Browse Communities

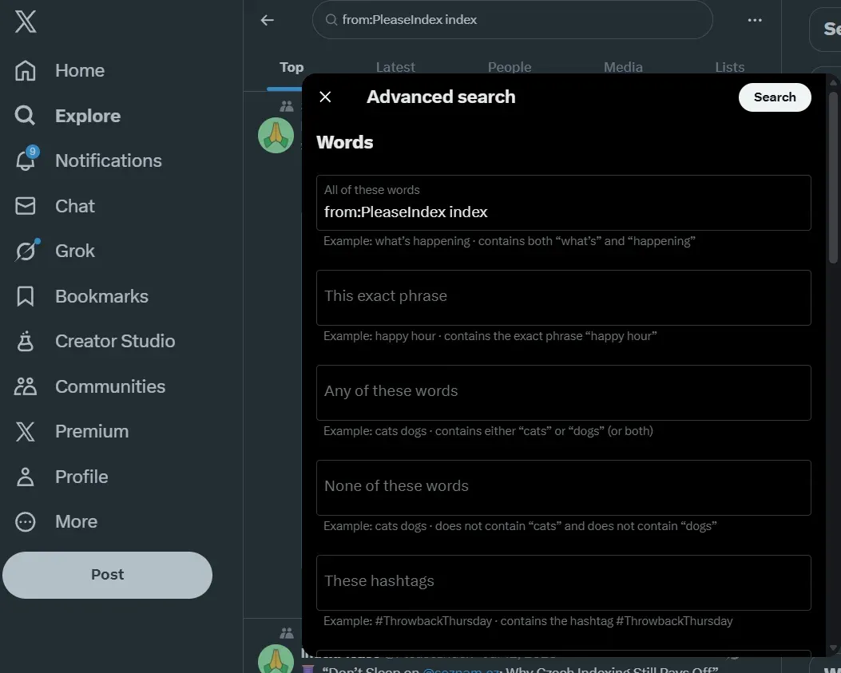tap(110, 386)
